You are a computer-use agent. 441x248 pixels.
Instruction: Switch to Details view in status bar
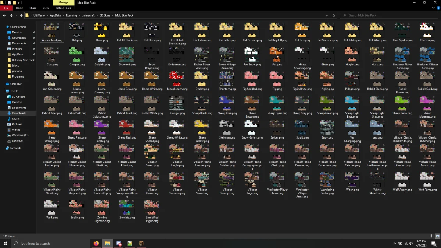coord(432,236)
